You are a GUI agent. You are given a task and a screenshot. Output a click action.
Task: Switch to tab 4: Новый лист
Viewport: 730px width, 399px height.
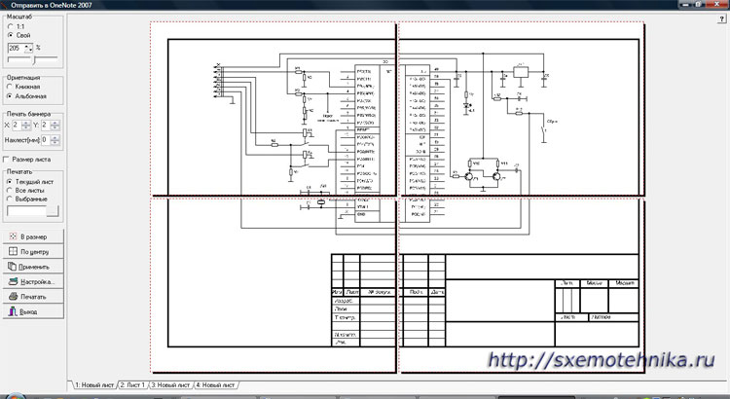pos(215,385)
